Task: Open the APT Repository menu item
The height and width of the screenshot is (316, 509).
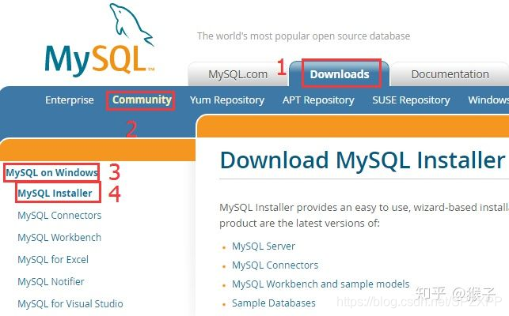Action: click(318, 100)
